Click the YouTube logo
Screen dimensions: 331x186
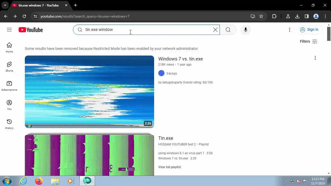pyautogui.click(x=31, y=30)
